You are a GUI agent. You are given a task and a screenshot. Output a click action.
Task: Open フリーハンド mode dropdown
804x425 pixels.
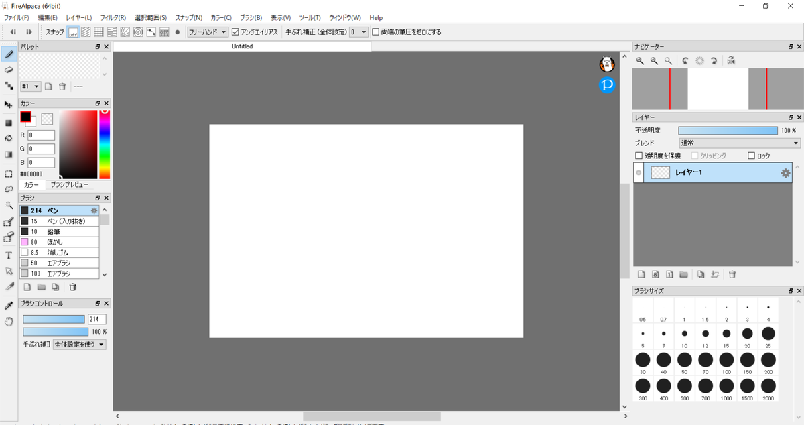coord(207,32)
